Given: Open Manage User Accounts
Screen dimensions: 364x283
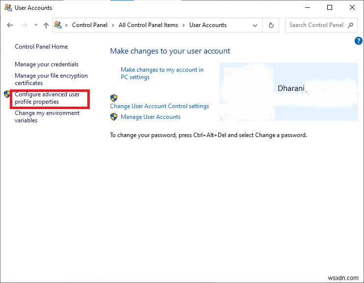Looking at the screenshot, I should [151, 117].
